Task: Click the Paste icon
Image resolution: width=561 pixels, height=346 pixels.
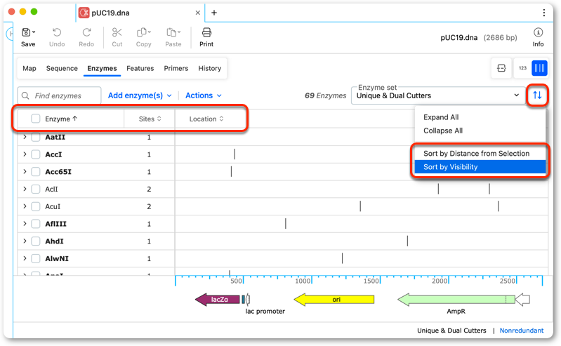Action: (172, 32)
